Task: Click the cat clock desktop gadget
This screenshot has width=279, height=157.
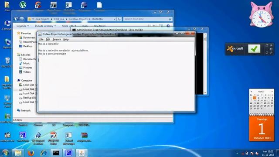Action: [x=261, y=15]
